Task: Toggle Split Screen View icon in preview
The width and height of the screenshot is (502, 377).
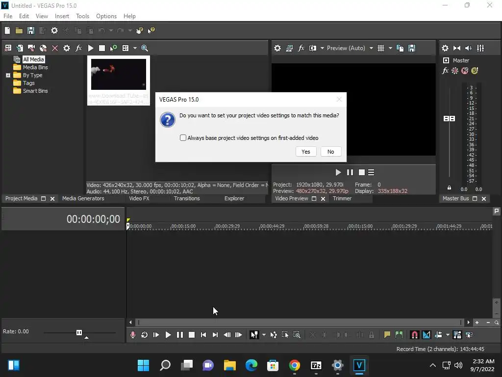Action: [313, 48]
